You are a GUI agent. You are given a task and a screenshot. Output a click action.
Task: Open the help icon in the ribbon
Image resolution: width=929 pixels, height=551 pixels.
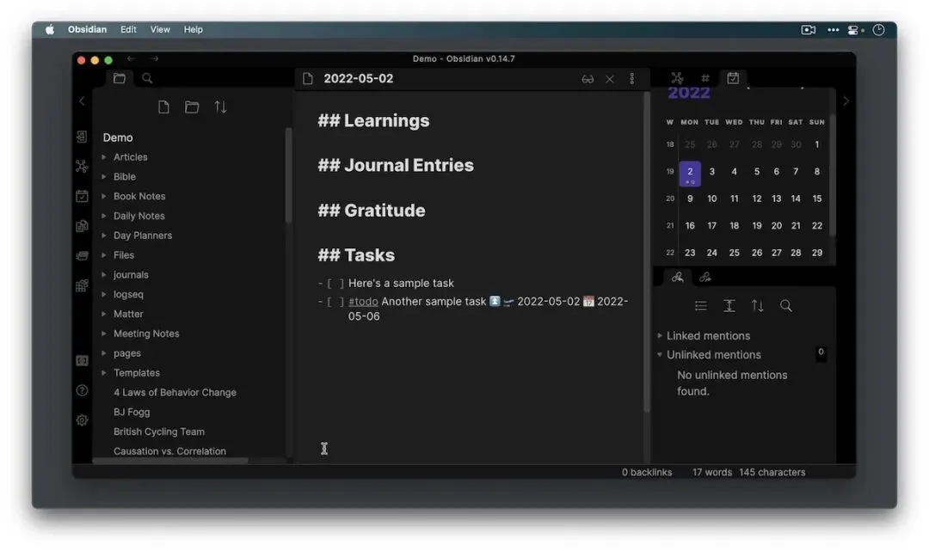[82, 390]
